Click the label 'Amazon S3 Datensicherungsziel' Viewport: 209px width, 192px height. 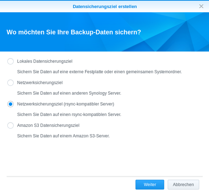(48, 125)
